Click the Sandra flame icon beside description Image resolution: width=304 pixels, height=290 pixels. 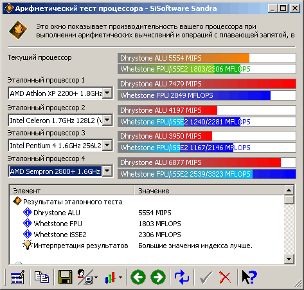[x=18, y=30]
